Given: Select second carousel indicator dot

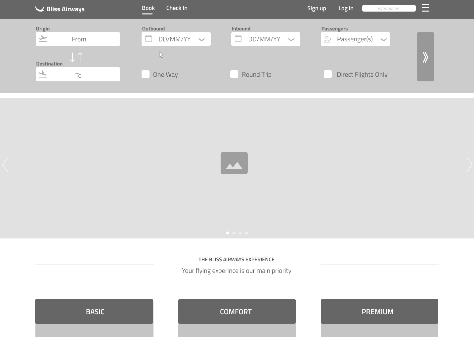Looking at the screenshot, I should pos(234,233).
